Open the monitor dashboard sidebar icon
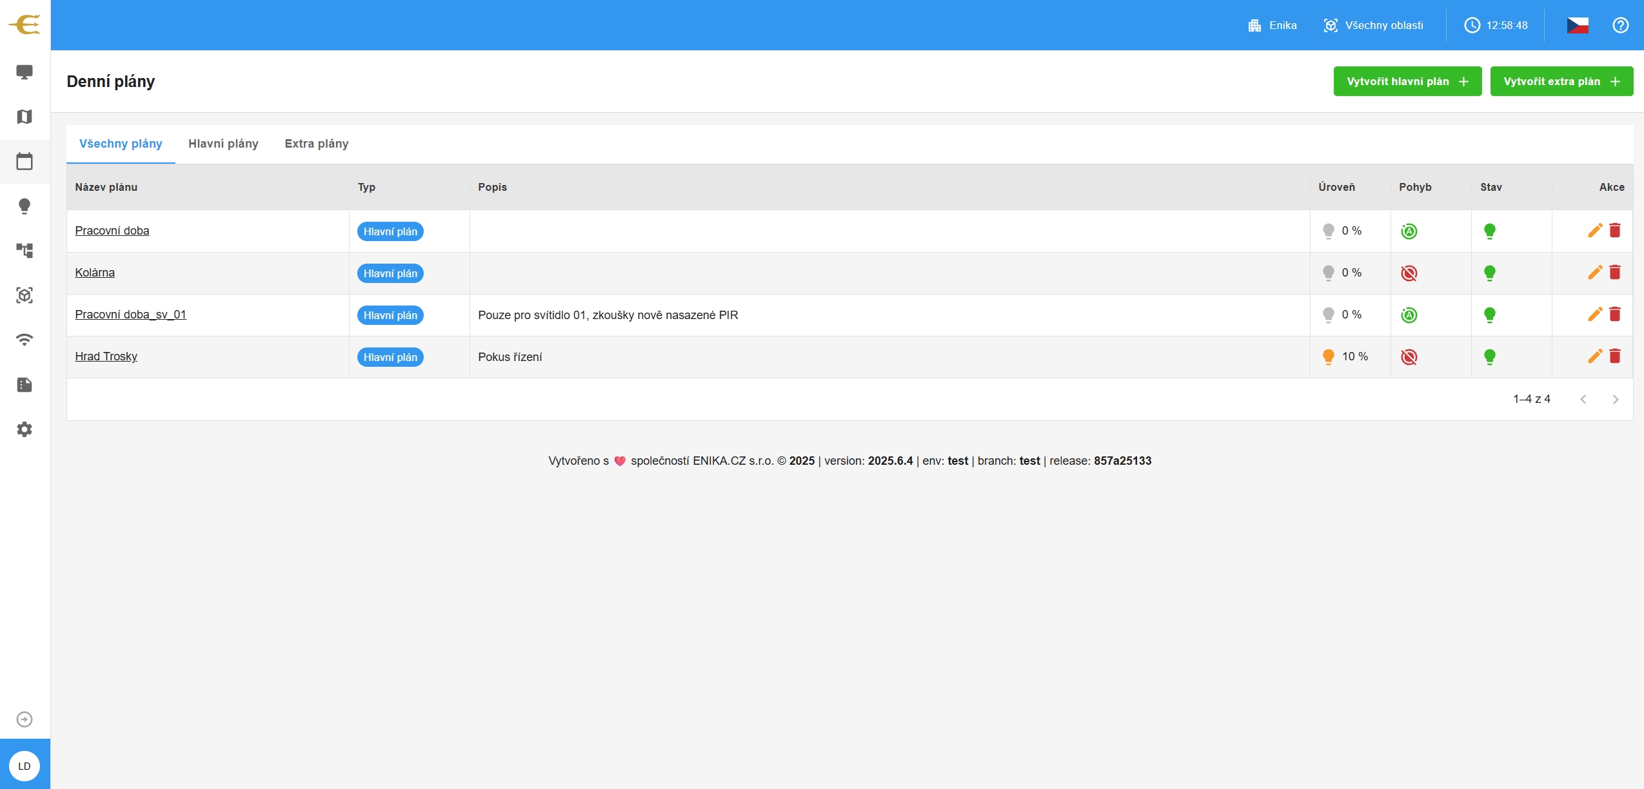 25,72
